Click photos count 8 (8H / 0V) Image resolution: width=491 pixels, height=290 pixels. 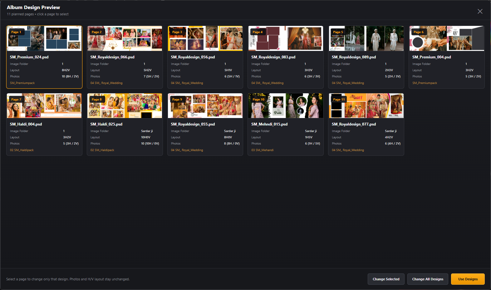[232, 144]
